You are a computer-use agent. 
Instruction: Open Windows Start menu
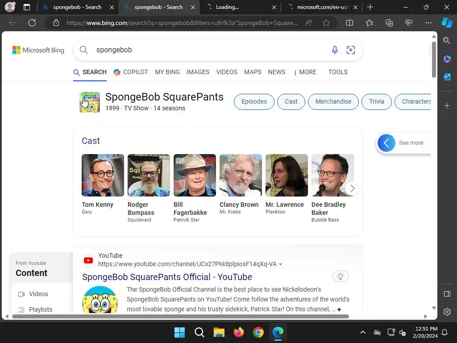[179, 332]
